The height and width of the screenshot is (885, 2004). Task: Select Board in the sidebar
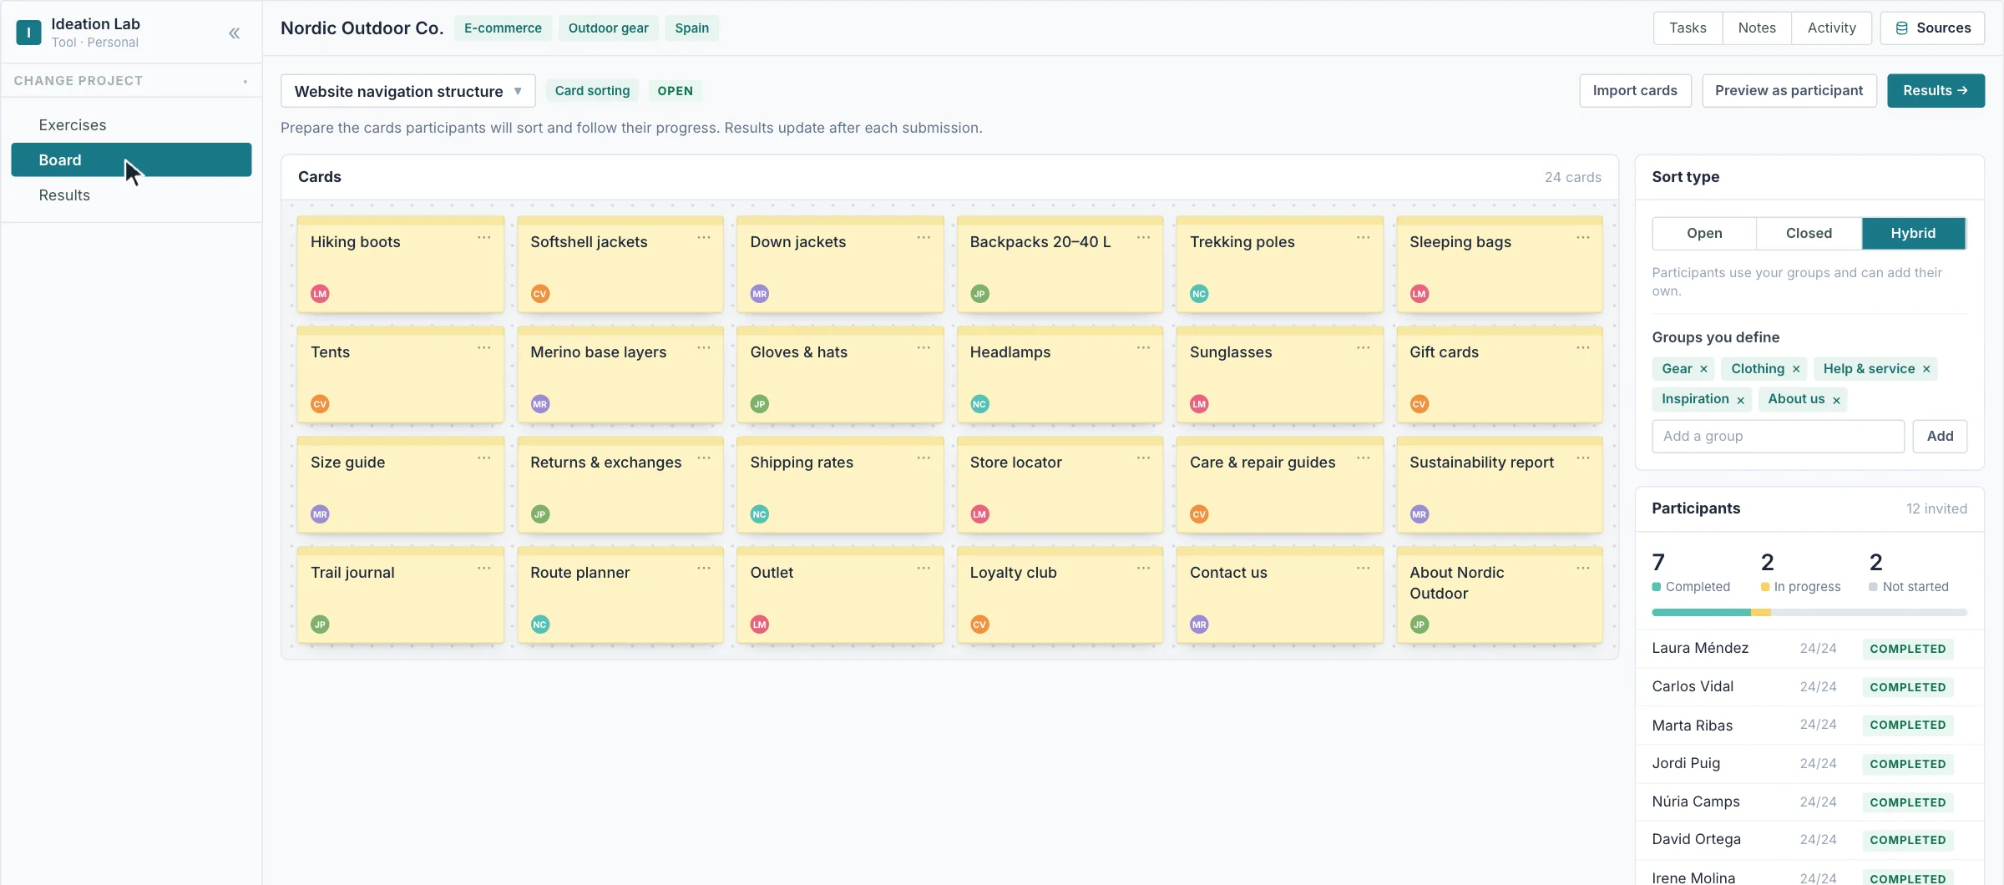pyautogui.click(x=131, y=160)
